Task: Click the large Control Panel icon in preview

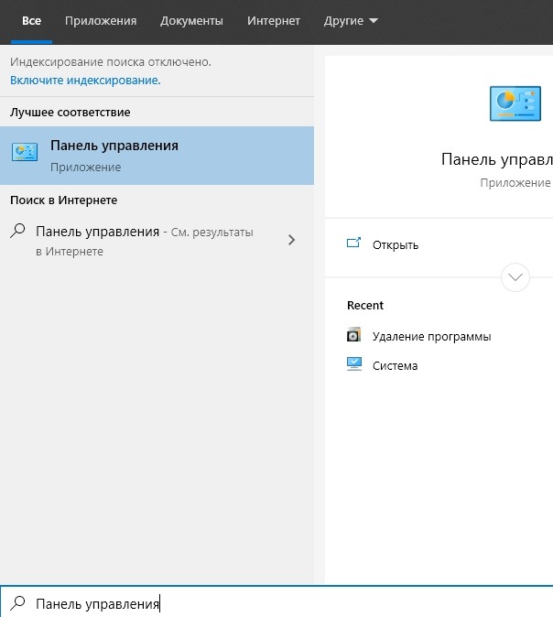Action: [515, 103]
